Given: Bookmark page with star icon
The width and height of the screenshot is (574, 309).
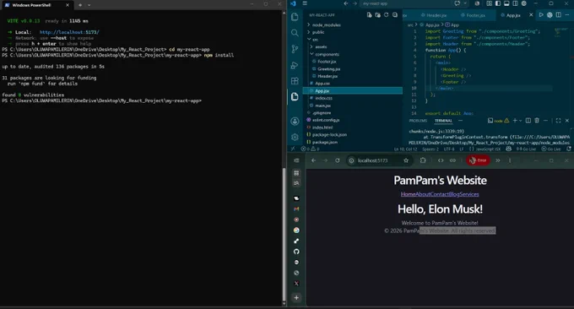Looking at the screenshot, I should click(x=406, y=160).
